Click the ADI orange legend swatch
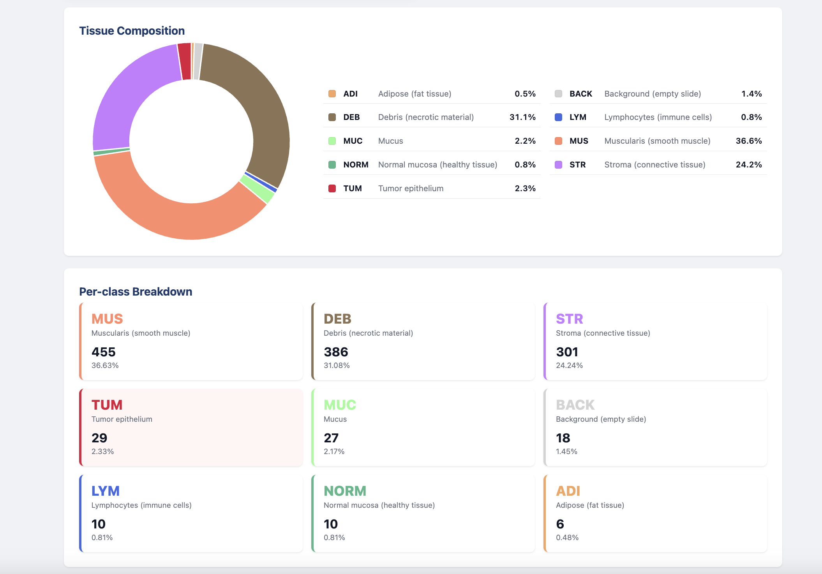The height and width of the screenshot is (574, 822). tap(332, 94)
